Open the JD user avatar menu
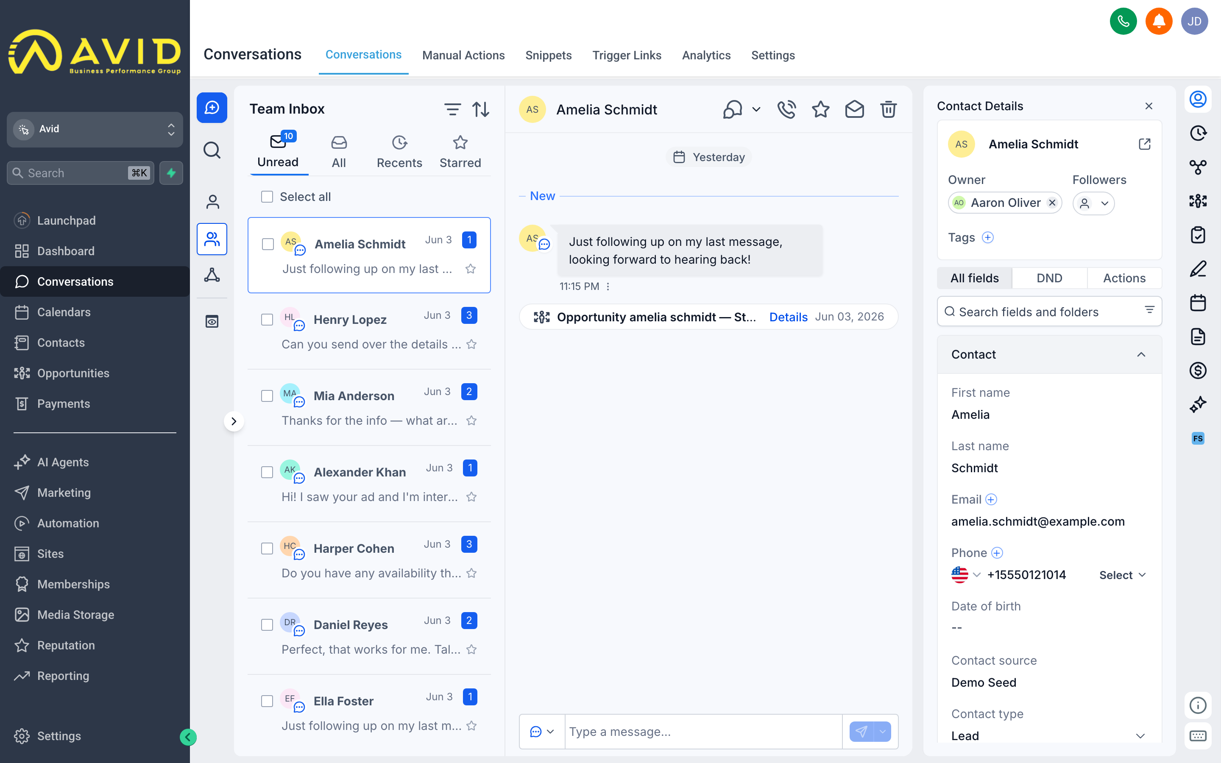Screen dimensions: 1221x763 click(1194, 21)
